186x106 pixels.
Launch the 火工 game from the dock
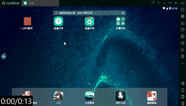click(58, 96)
